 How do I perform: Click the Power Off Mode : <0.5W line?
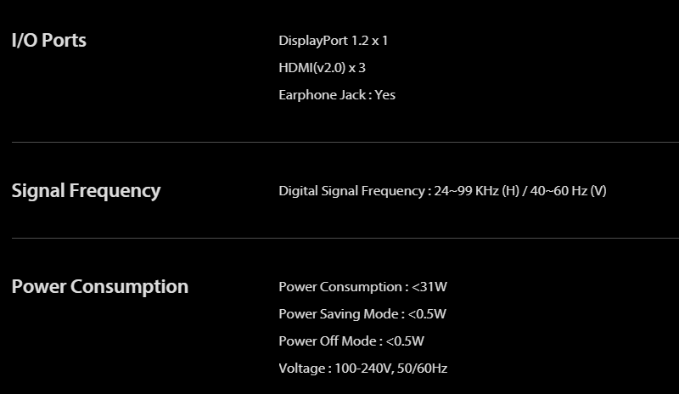[351, 341]
